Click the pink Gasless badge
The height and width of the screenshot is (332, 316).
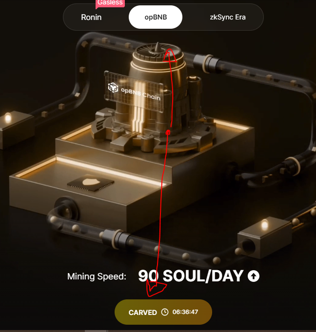point(110,3)
